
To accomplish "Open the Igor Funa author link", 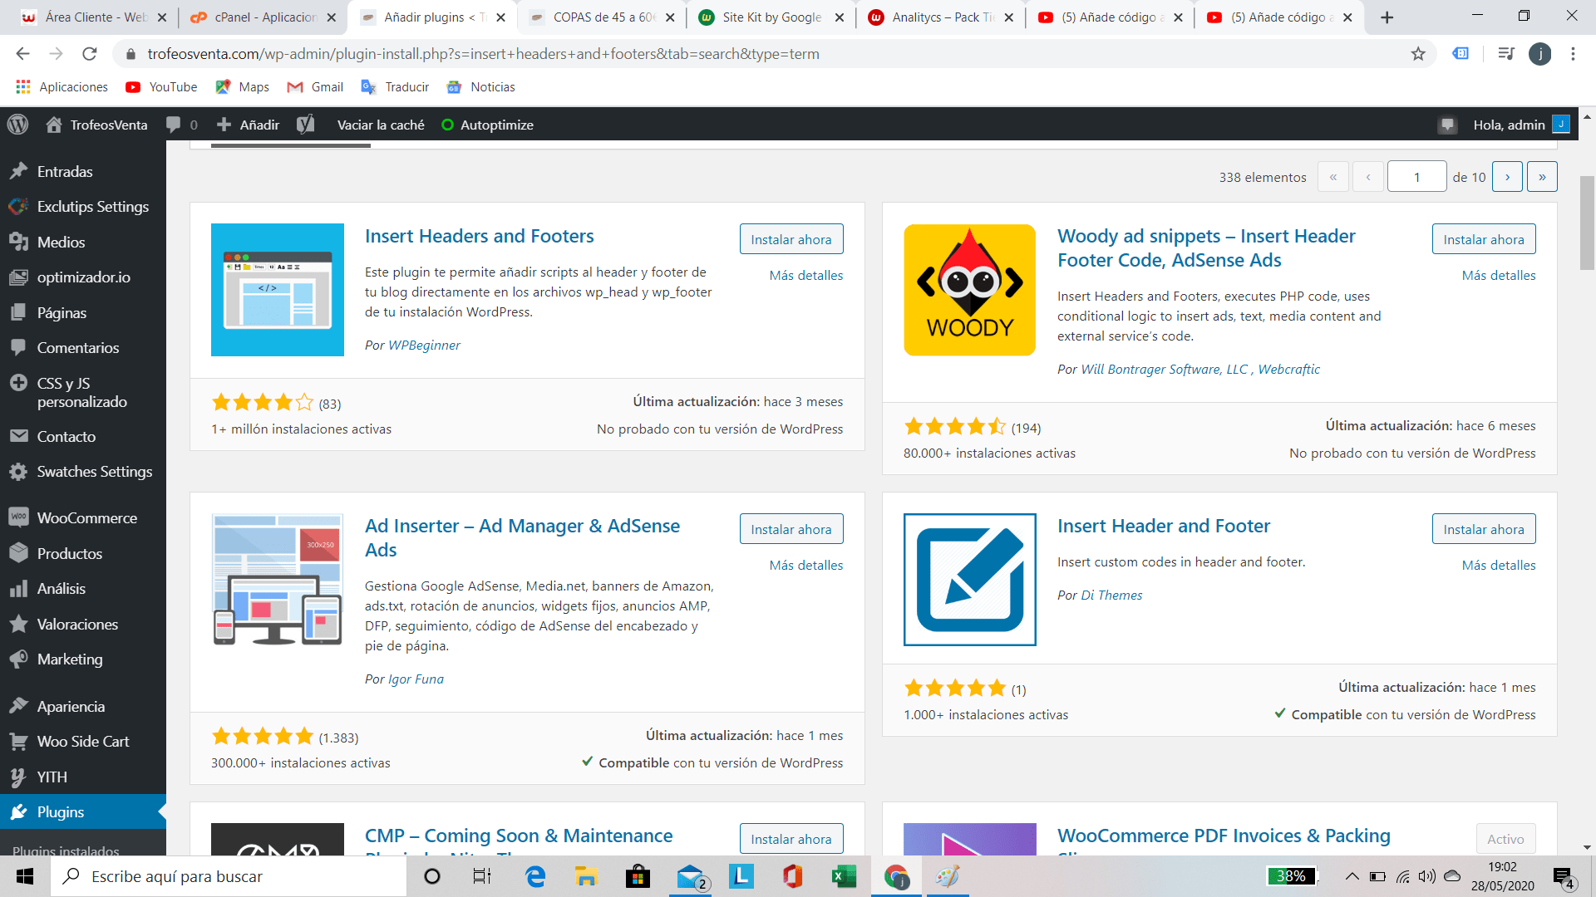I will click(416, 679).
